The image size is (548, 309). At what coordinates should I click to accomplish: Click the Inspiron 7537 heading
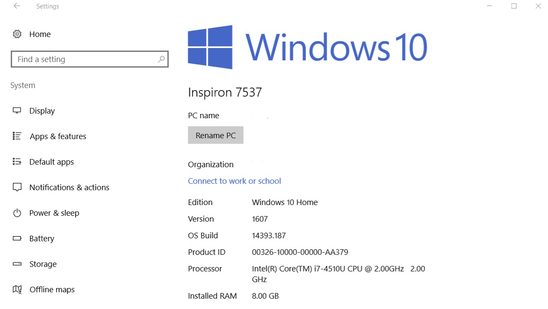pos(225,92)
